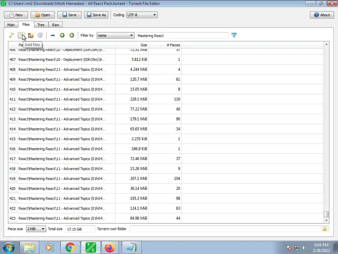Open the Filter by name dropdown
This screenshot has width=338, height=254.
point(116,35)
